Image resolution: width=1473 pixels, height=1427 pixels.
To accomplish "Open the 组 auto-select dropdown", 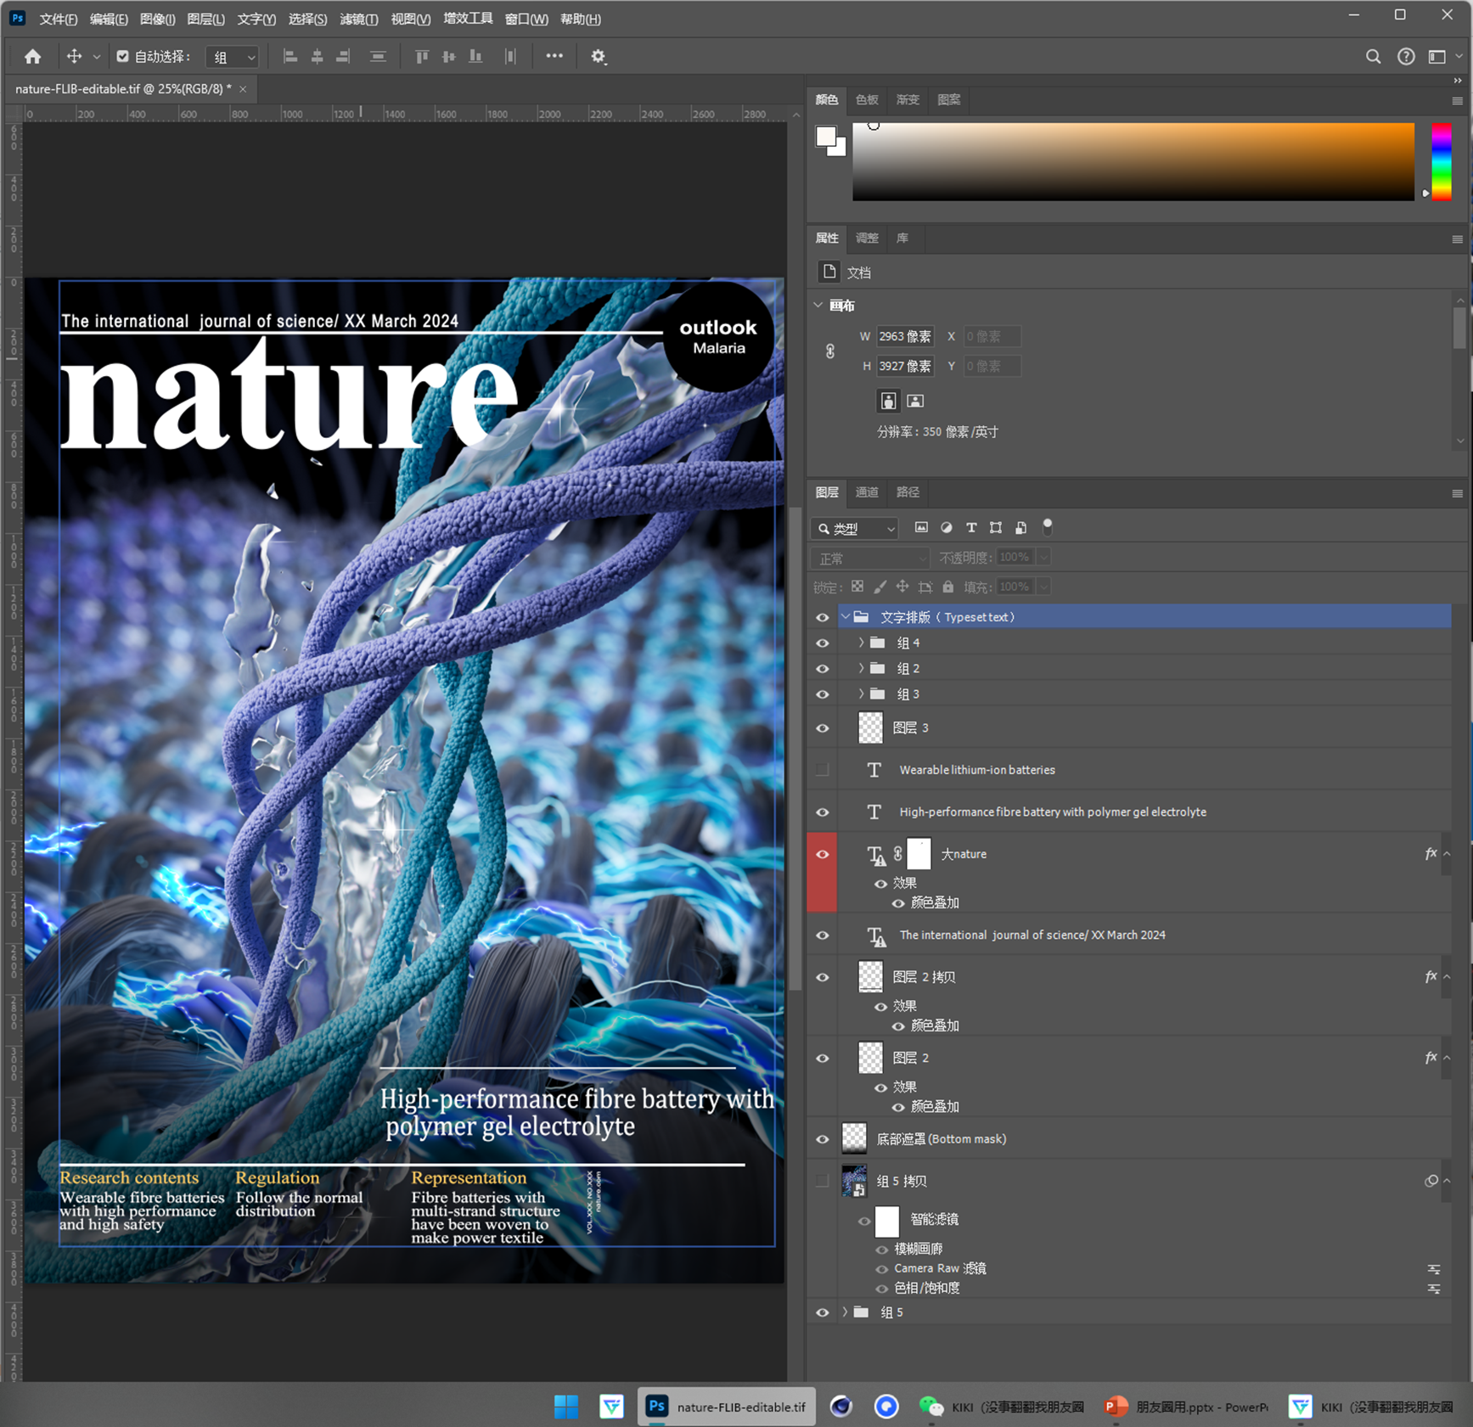I will tap(233, 57).
